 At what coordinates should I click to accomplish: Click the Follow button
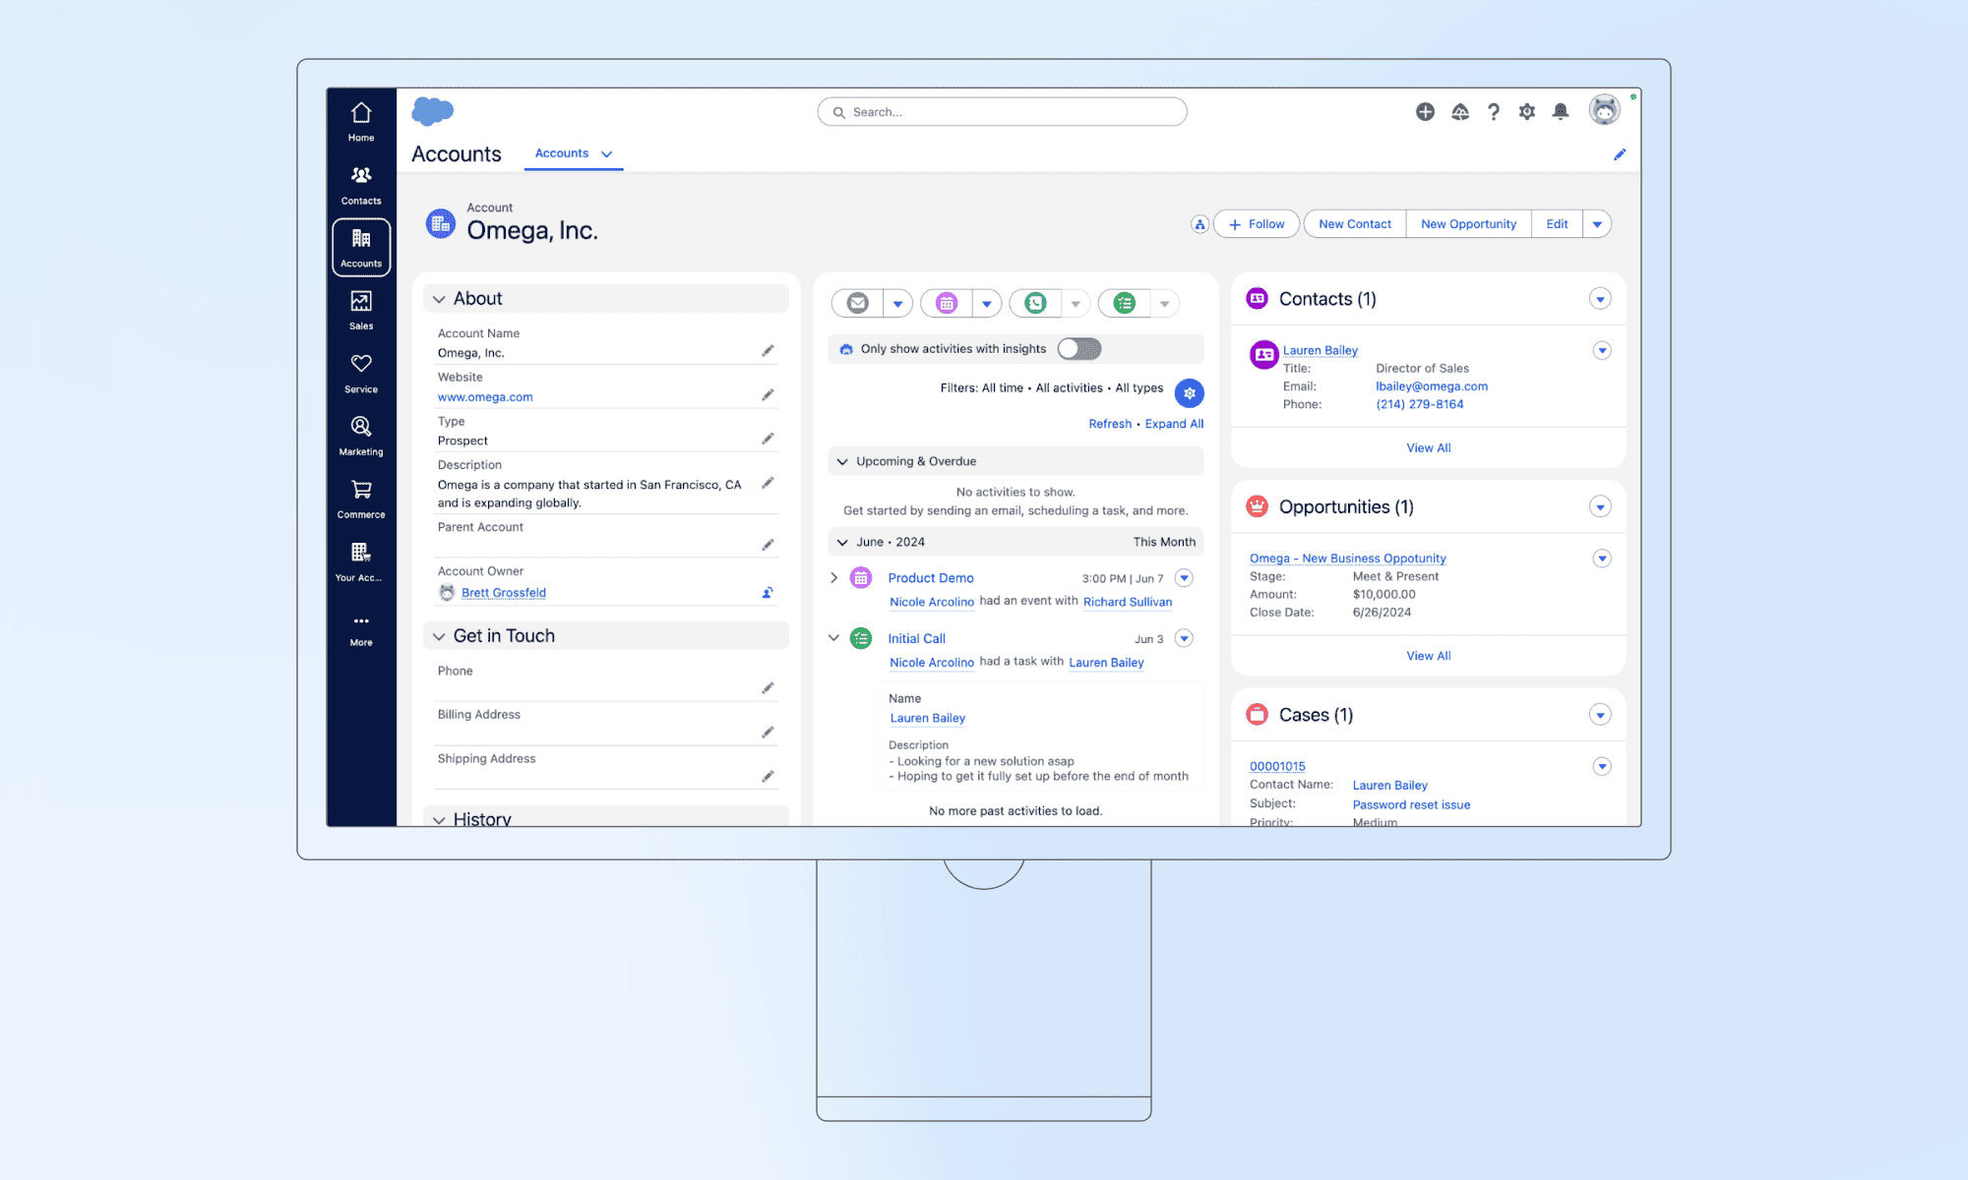pos(1256,223)
